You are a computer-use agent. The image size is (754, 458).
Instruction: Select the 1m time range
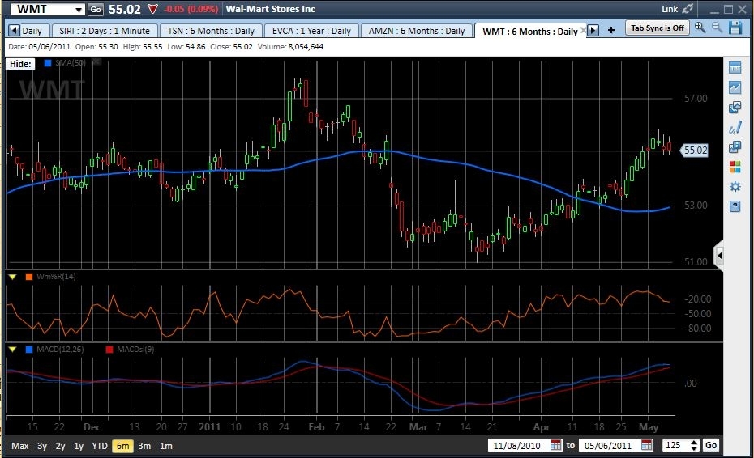tap(166, 446)
